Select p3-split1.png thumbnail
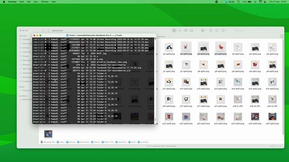 186,47
